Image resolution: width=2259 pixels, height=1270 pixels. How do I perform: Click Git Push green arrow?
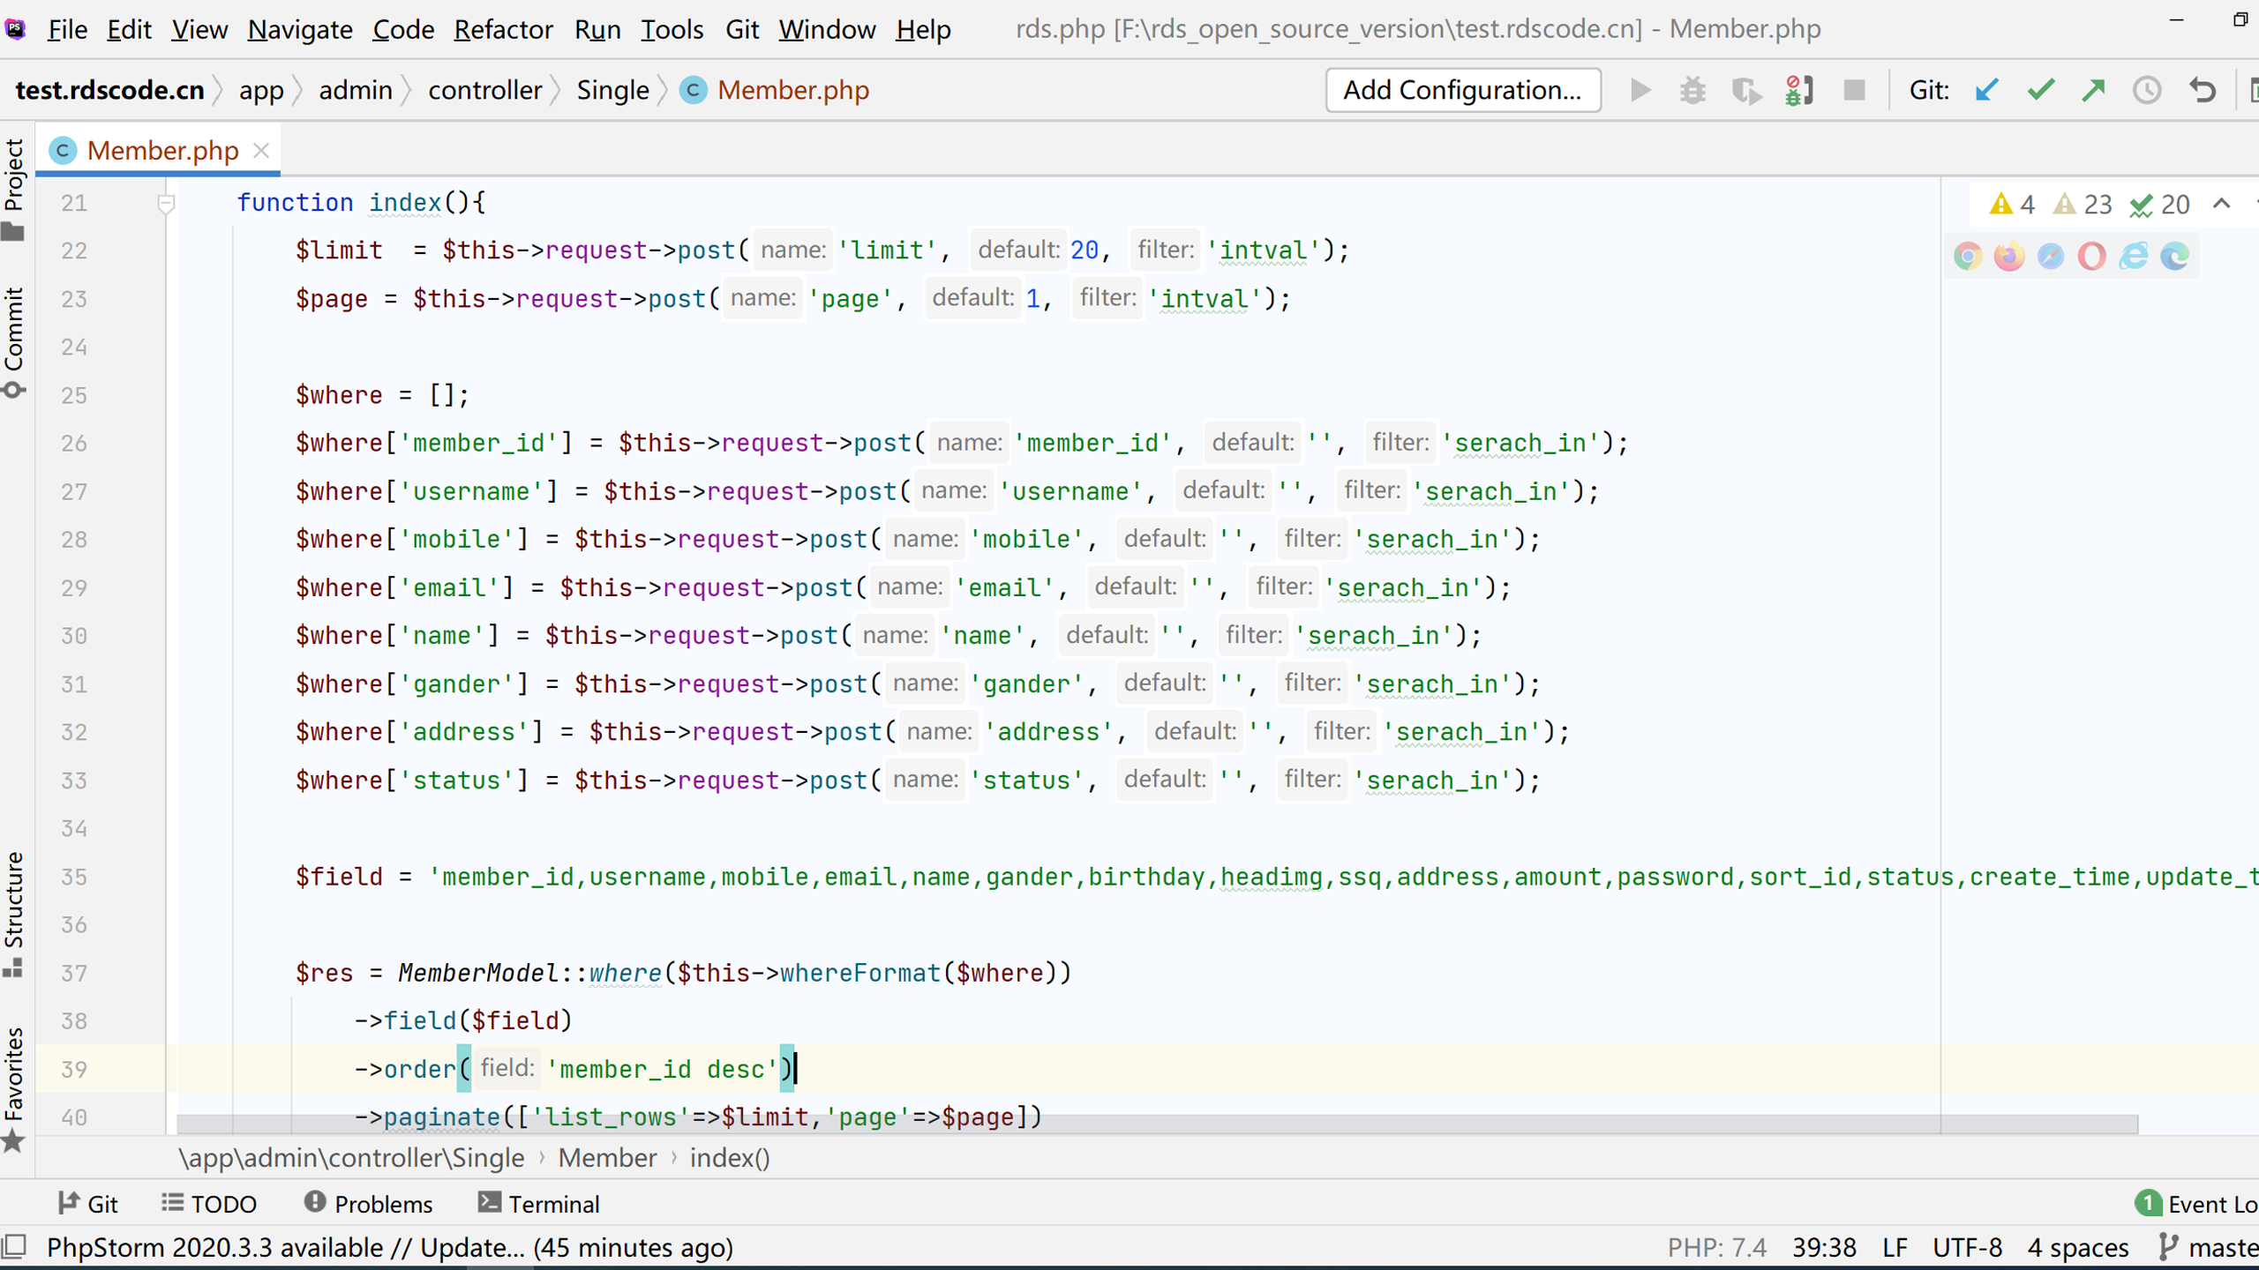(x=2093, y=90)
